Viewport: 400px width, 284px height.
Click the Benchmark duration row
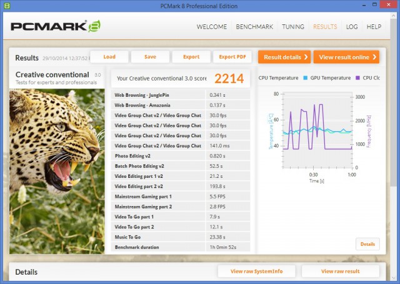point(181,247)
